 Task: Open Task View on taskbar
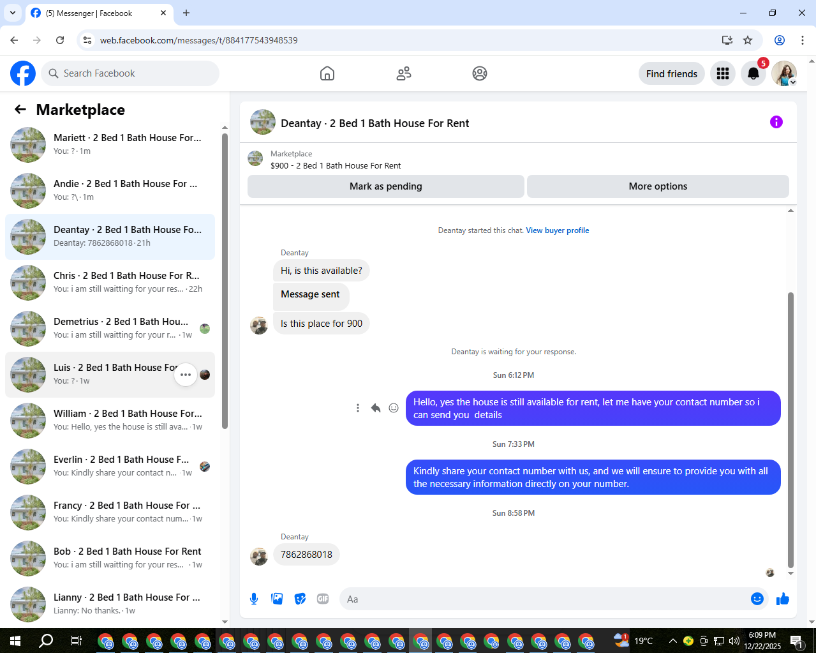(x=76, y=640)
